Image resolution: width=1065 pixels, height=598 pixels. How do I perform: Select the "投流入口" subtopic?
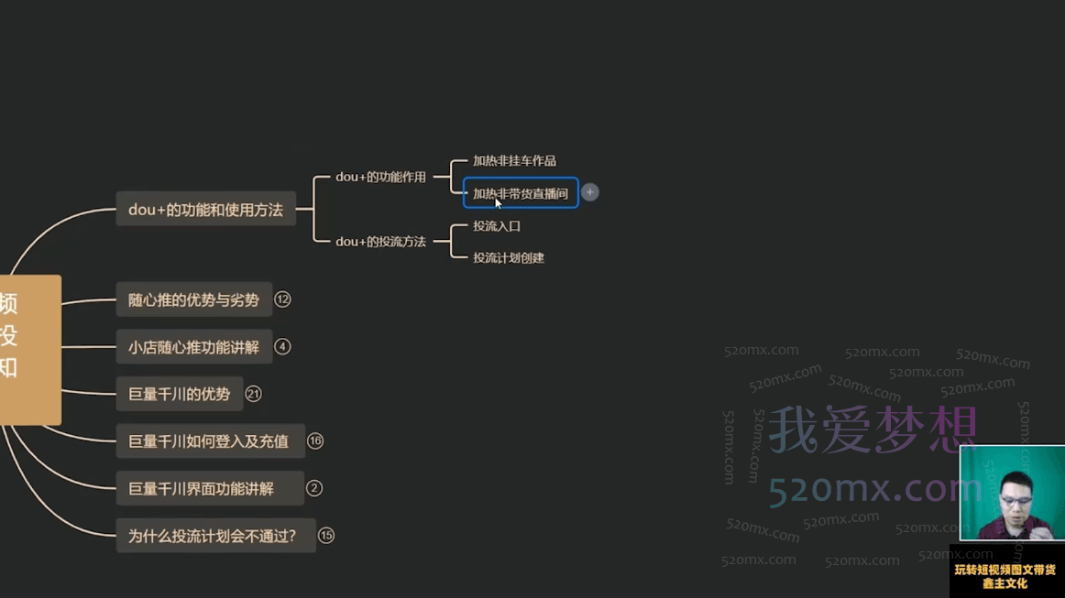496,225
